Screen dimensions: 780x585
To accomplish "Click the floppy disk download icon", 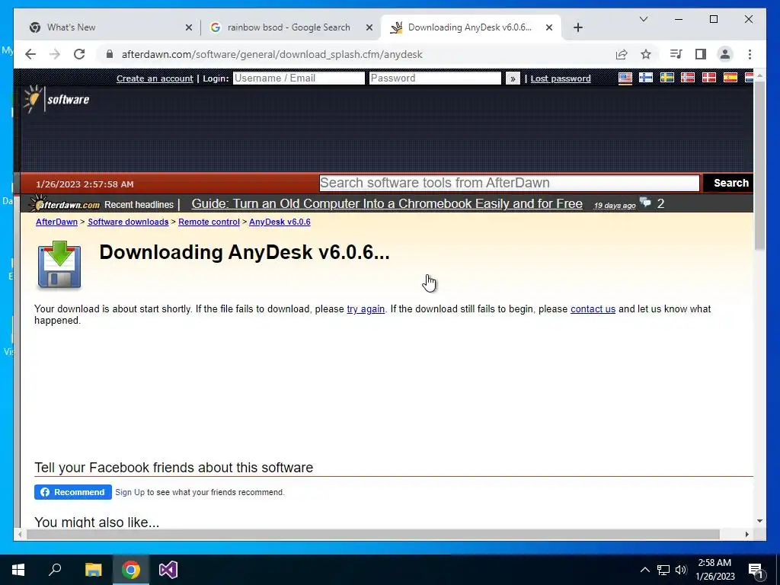I will (59, 264).
